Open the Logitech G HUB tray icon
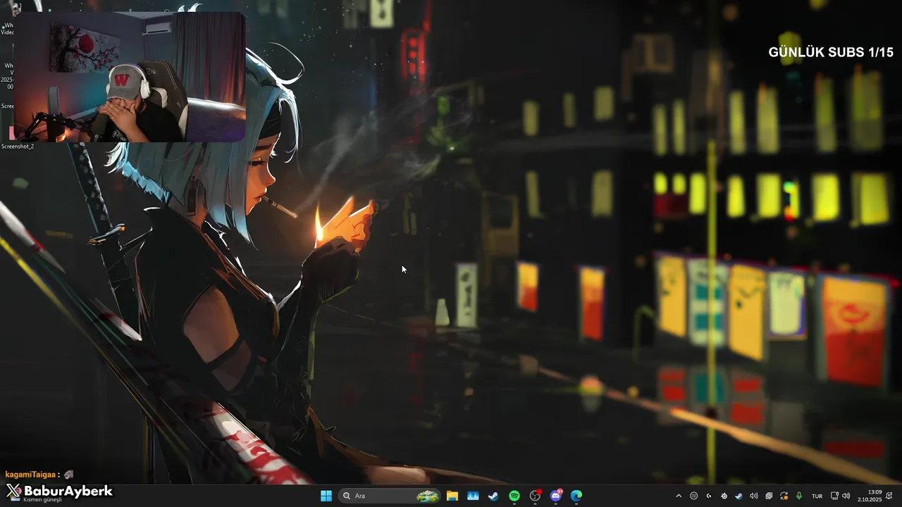 point(709,496)
